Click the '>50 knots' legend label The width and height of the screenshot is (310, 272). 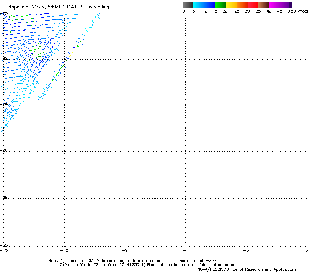pos(298,11)
